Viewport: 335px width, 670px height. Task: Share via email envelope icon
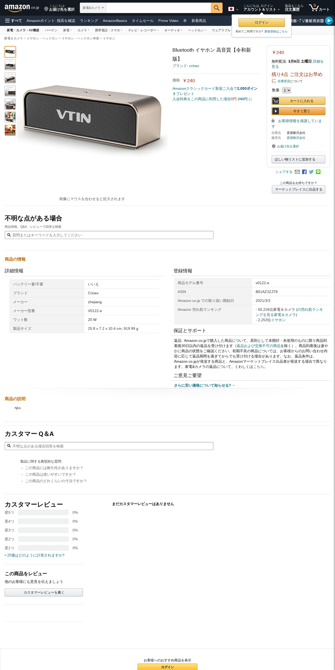click(297, 172)
